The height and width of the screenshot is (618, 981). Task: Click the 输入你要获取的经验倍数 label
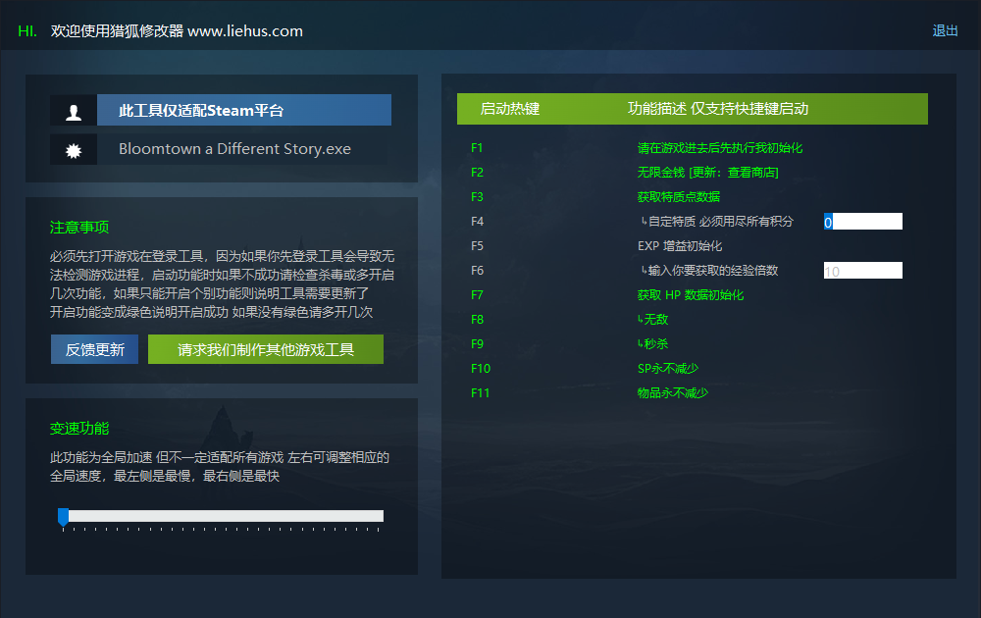click(x=709, y=270)
